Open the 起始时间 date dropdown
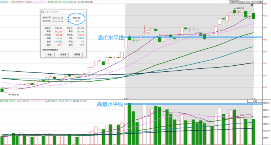 point(68,18)
